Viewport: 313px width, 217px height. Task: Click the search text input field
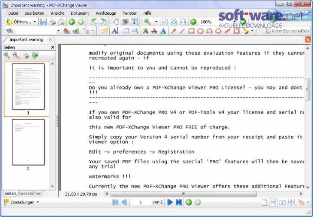coord(36,31)
